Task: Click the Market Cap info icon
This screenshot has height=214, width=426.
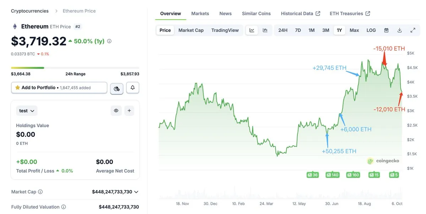Action: point(40,192)
